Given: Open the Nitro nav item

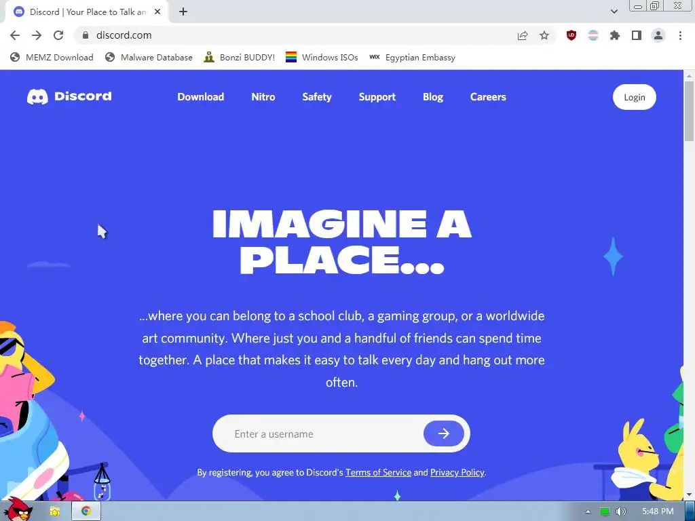Looking at the screenshot, I should click(263, 96).
